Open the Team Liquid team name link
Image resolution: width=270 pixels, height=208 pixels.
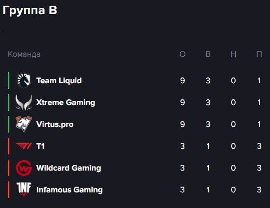59,81
